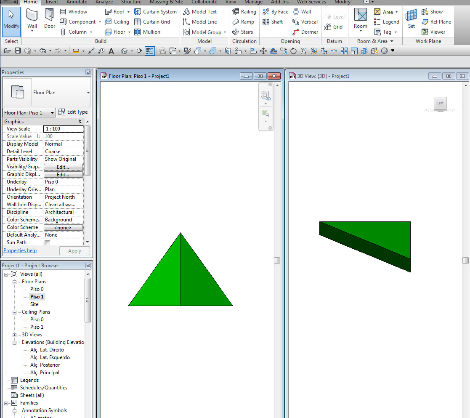Click the Room tool icon
The width and height of the screenshot is (470, 418).
[360, 19]
